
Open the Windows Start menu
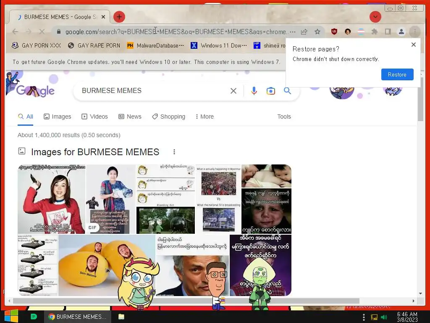coord(11,316)
